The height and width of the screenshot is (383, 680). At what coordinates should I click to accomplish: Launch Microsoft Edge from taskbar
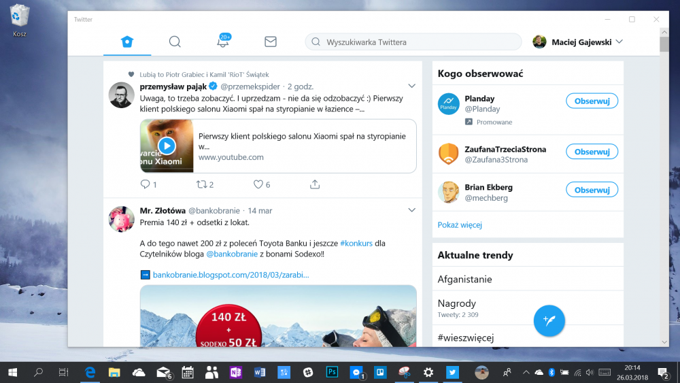(x=90, y=372)
